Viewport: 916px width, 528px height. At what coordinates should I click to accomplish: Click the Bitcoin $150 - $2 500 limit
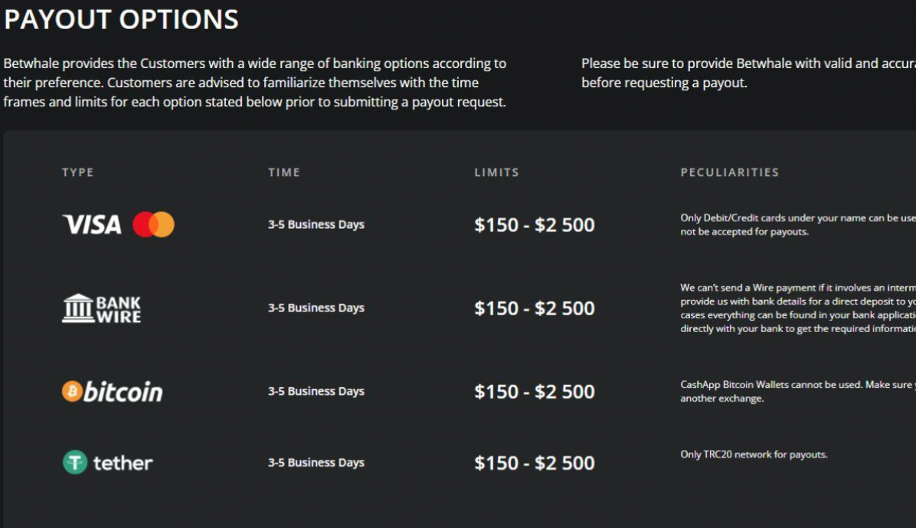tap(535, 392)
